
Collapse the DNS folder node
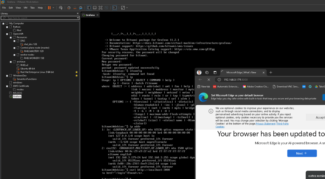[15, 41]
